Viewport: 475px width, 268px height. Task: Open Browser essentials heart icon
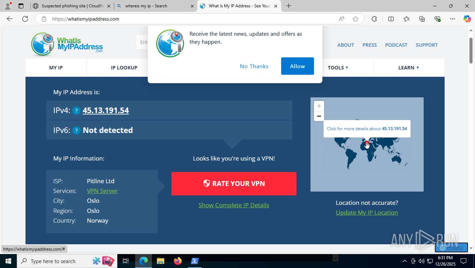437,19
